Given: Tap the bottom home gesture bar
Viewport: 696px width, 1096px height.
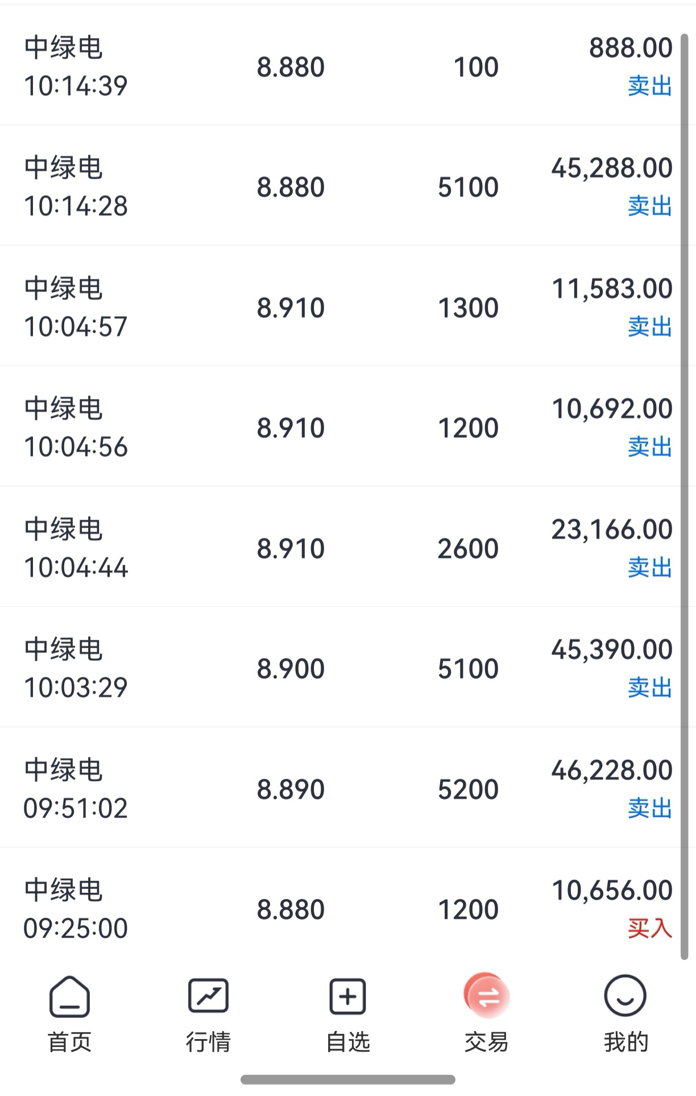Looking at the screenshot, I should click(347, 1079).
